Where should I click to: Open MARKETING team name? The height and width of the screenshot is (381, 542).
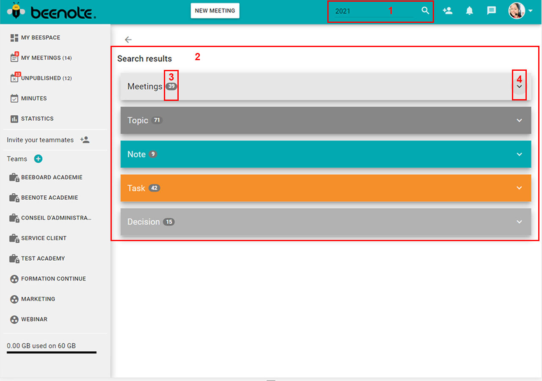[38, 299]
